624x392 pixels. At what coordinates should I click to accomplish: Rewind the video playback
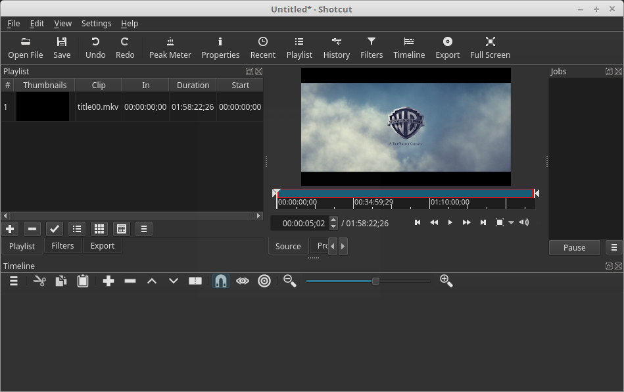(x=434, y=222)
